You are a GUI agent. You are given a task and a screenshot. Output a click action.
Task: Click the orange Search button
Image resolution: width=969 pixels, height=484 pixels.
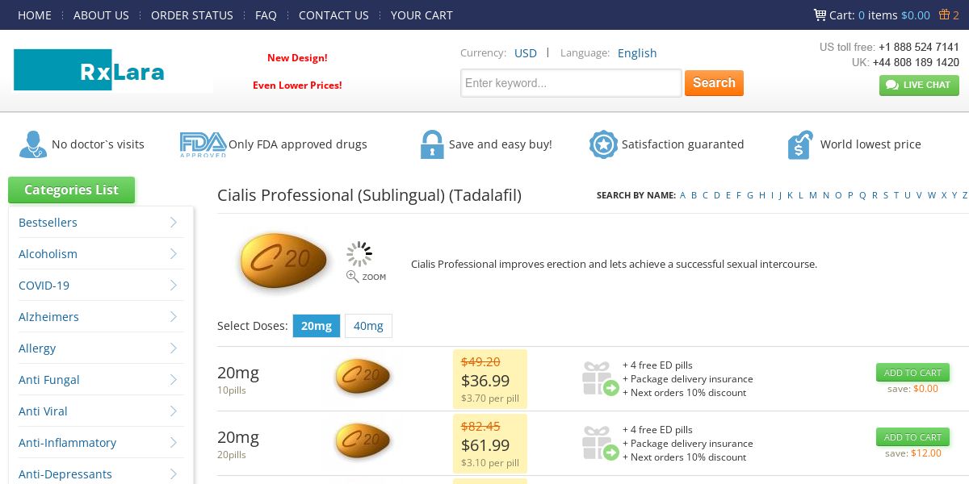(714, 83)
